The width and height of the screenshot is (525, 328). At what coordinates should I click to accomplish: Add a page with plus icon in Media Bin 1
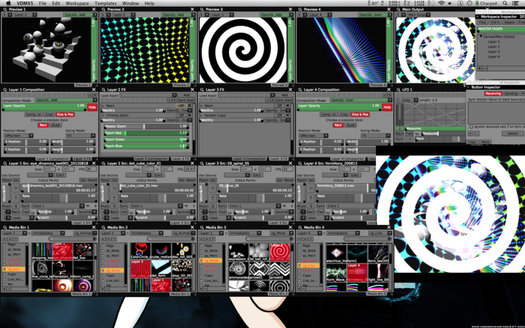point(5,289)
